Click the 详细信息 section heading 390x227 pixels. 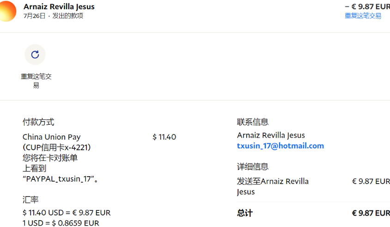click(x=253, y=166)
